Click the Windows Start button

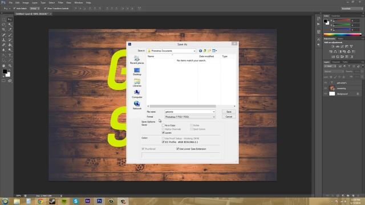pyautogui.click(x=5, y=201)
